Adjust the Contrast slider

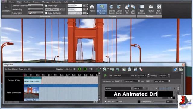click(75, 9)
